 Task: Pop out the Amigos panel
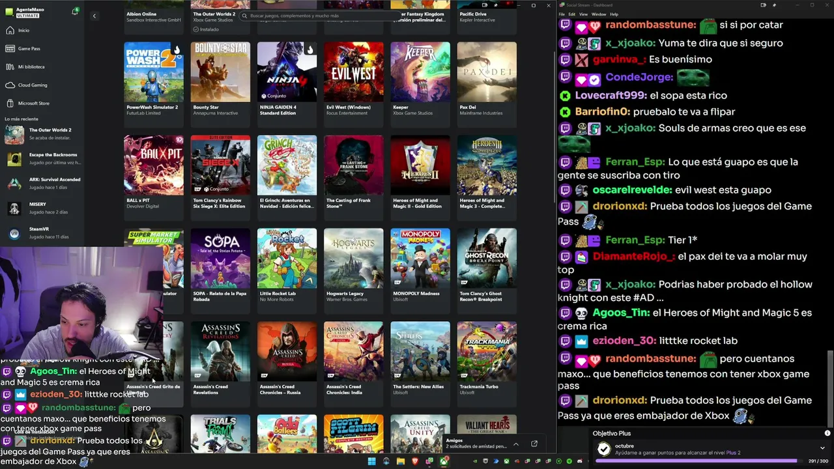click(x=534, y=444)
